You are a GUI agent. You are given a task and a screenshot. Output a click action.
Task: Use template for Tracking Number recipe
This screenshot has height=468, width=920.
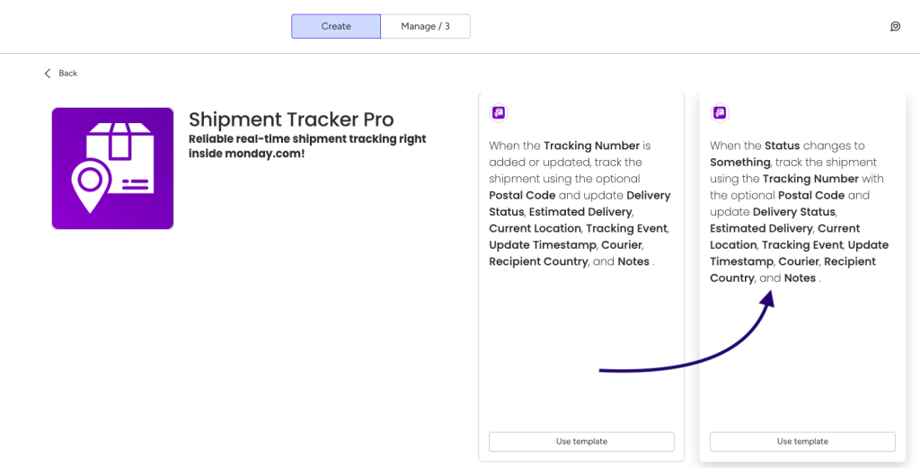tap(581, 442)
